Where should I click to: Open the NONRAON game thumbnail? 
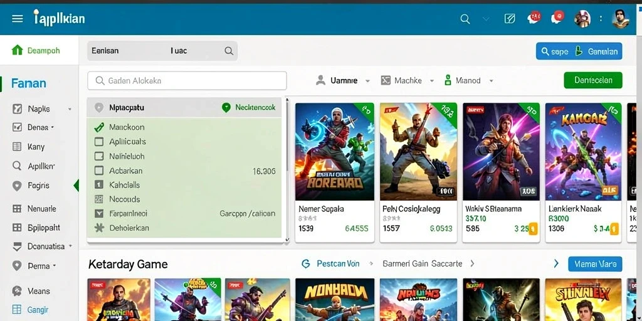pos(335,300)
